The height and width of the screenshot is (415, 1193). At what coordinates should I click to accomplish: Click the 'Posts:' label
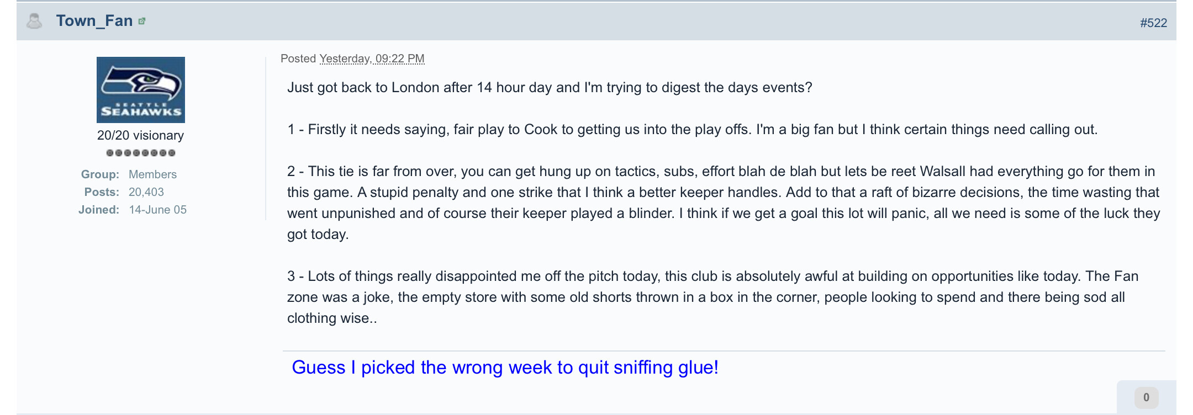point(102,192)
